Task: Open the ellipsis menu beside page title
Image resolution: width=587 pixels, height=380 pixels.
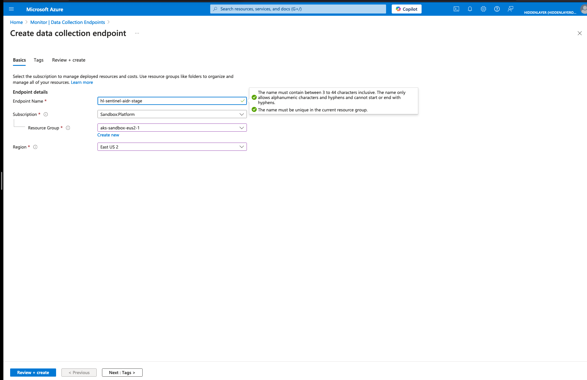Action: (137, 33)
